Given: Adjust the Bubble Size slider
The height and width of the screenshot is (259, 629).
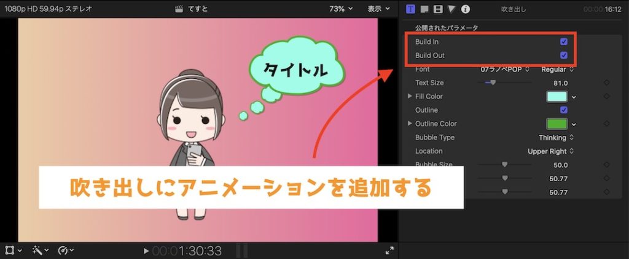Looking at the screenshot, I should click(504, 164).
